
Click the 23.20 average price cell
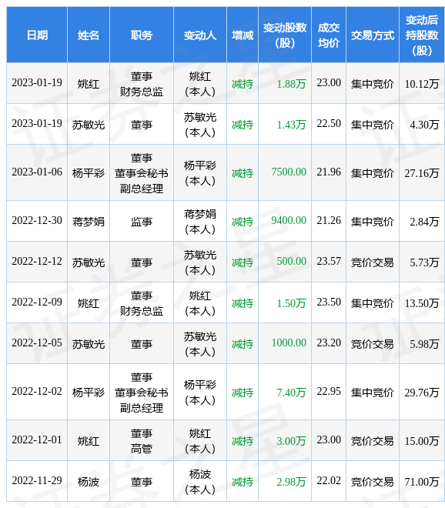coord(329,343)
